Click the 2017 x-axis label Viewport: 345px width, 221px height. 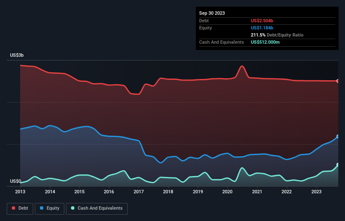[138, 192]
